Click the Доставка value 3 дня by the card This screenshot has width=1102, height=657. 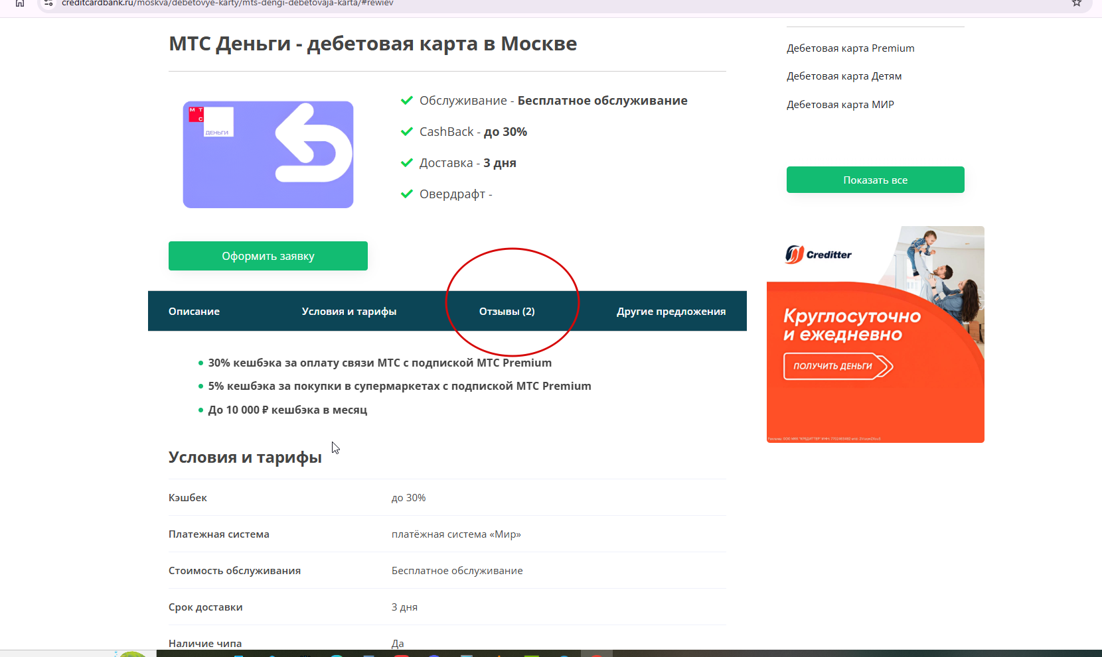point(500,163)
